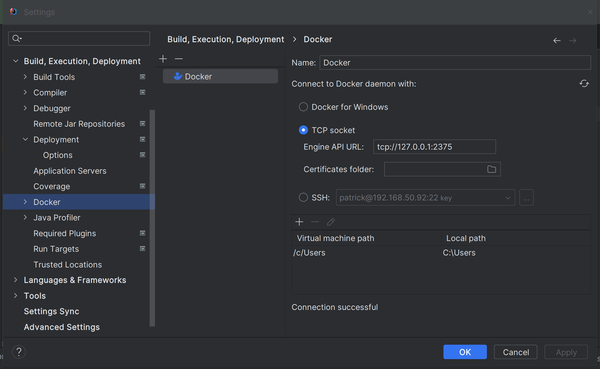600x369 pixels.
Task: Click the Cancel button
Action: click(516, 352)
